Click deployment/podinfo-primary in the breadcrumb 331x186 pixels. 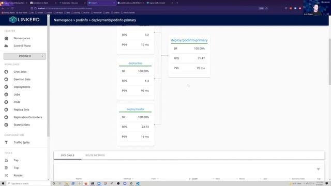[x=114, y=20]
